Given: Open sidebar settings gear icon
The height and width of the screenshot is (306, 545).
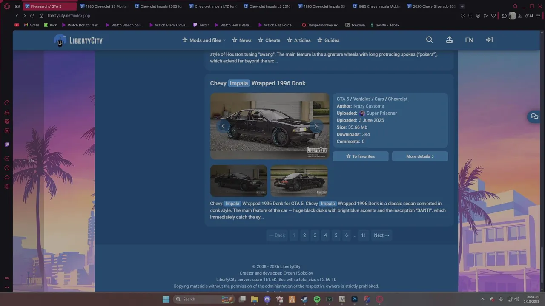Looking at the screenshot, I should pos(7,187).
